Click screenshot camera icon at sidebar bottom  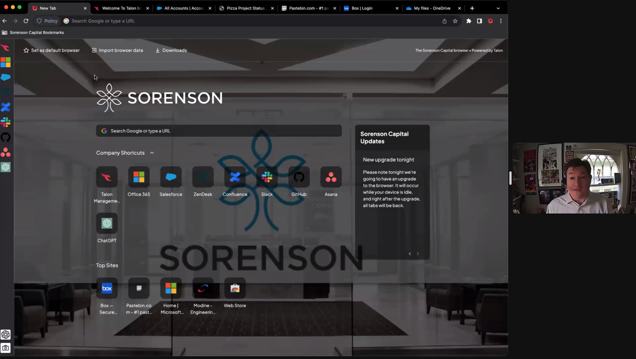[x=5, y=348]
